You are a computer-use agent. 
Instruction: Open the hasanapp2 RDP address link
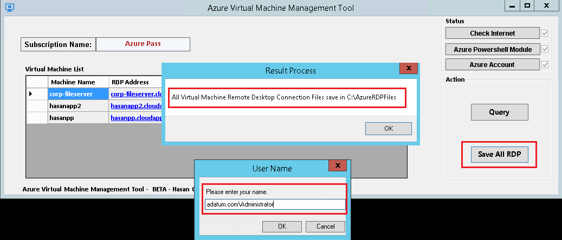[136, 106]
